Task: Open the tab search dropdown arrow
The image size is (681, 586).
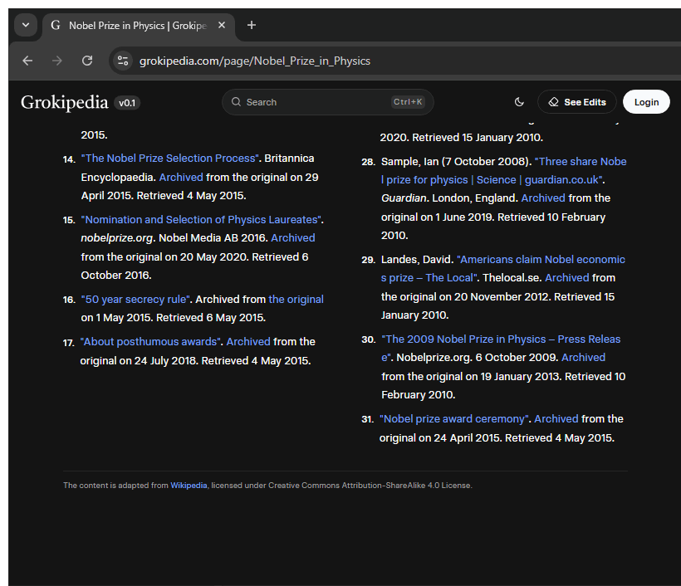Action: pos(26,25)
